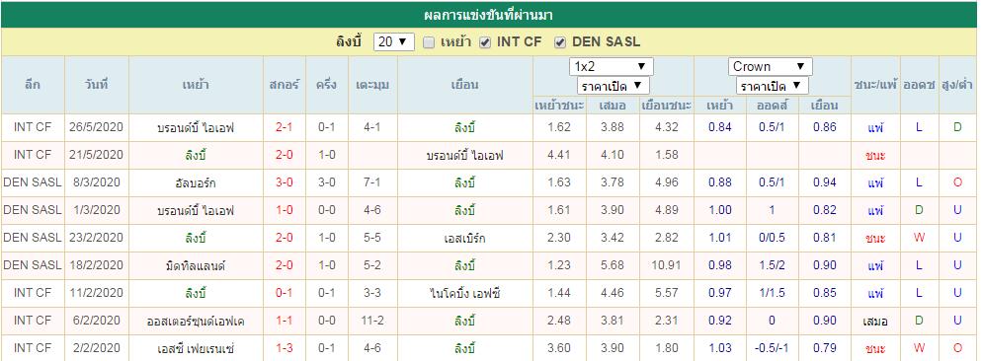Click the วันที่ column header

[x=97, y=85]
